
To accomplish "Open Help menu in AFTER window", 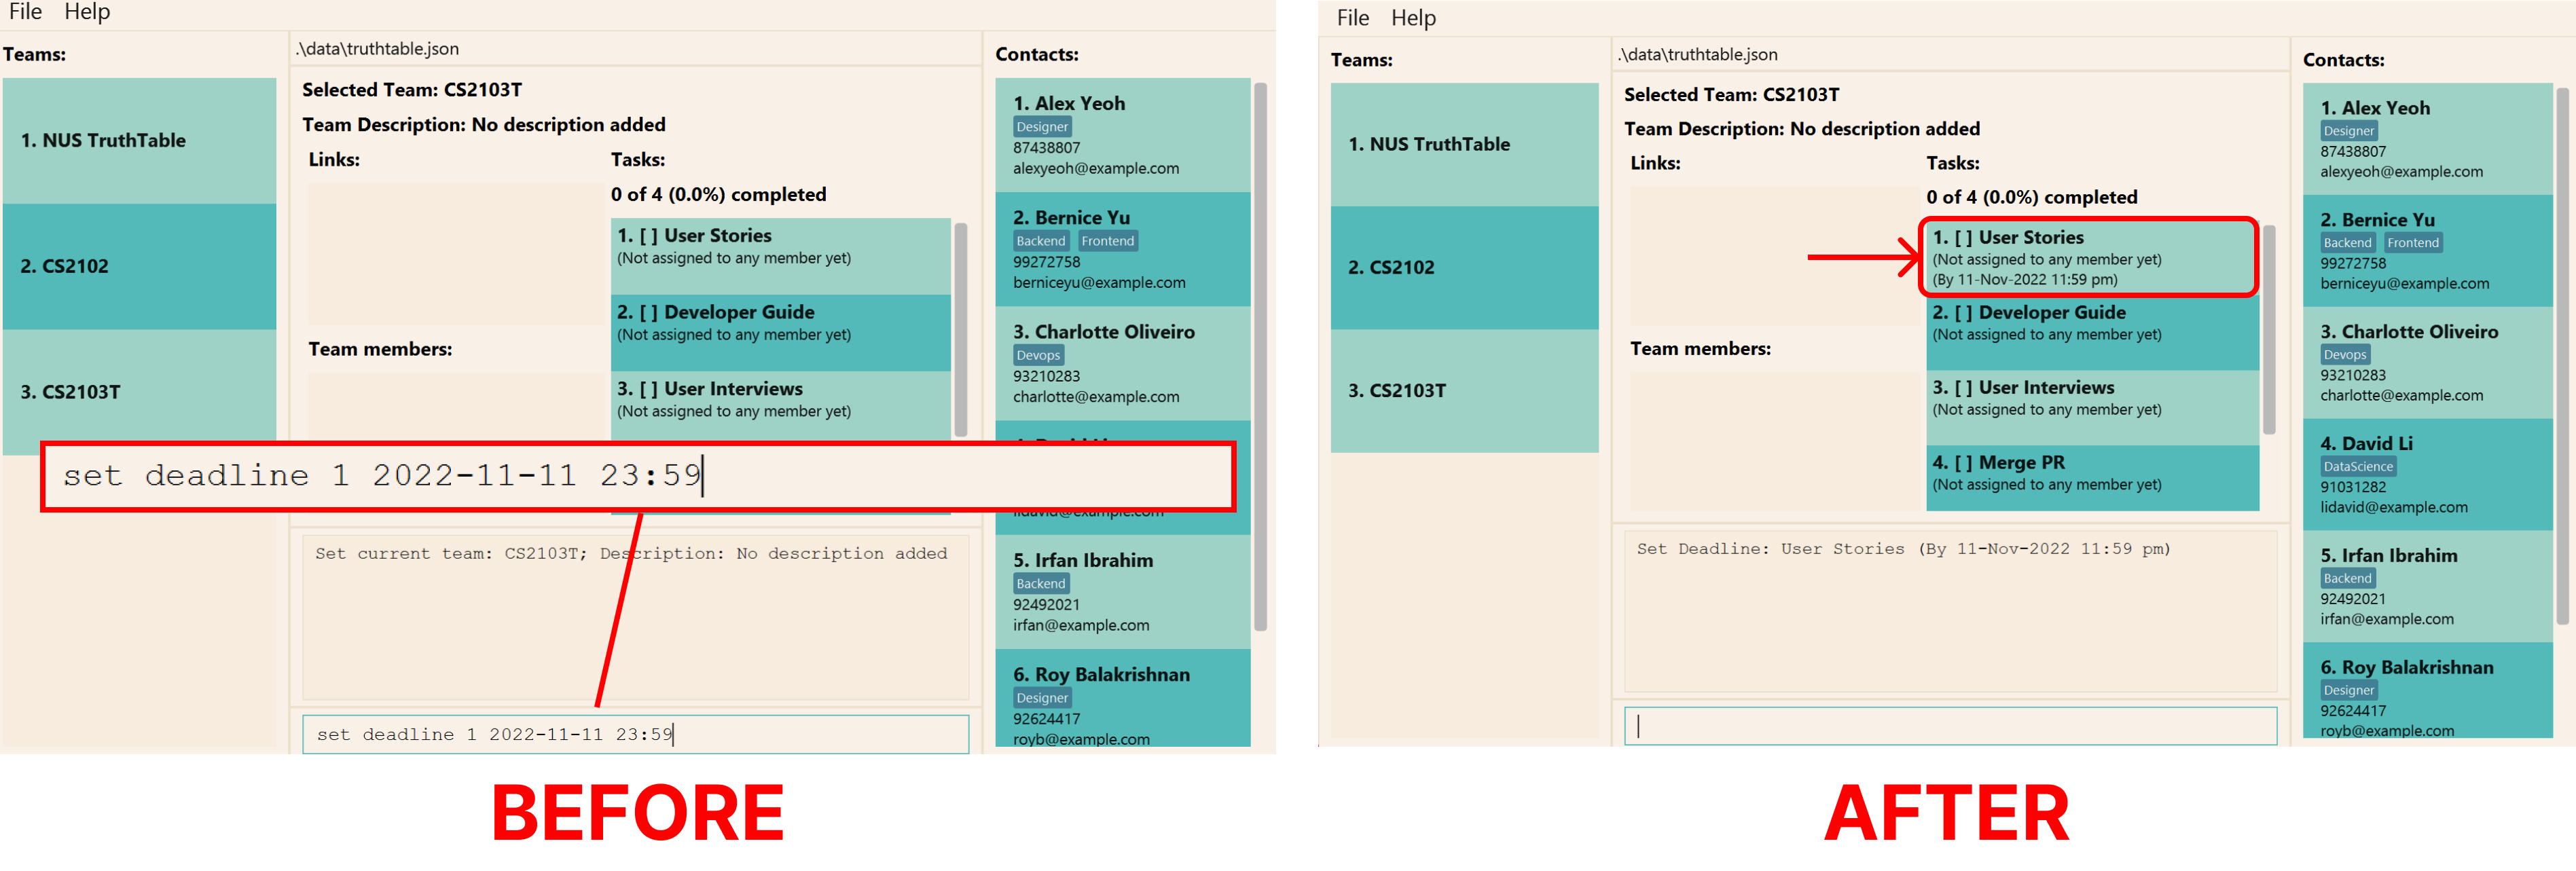I will tap(1413, 18).
